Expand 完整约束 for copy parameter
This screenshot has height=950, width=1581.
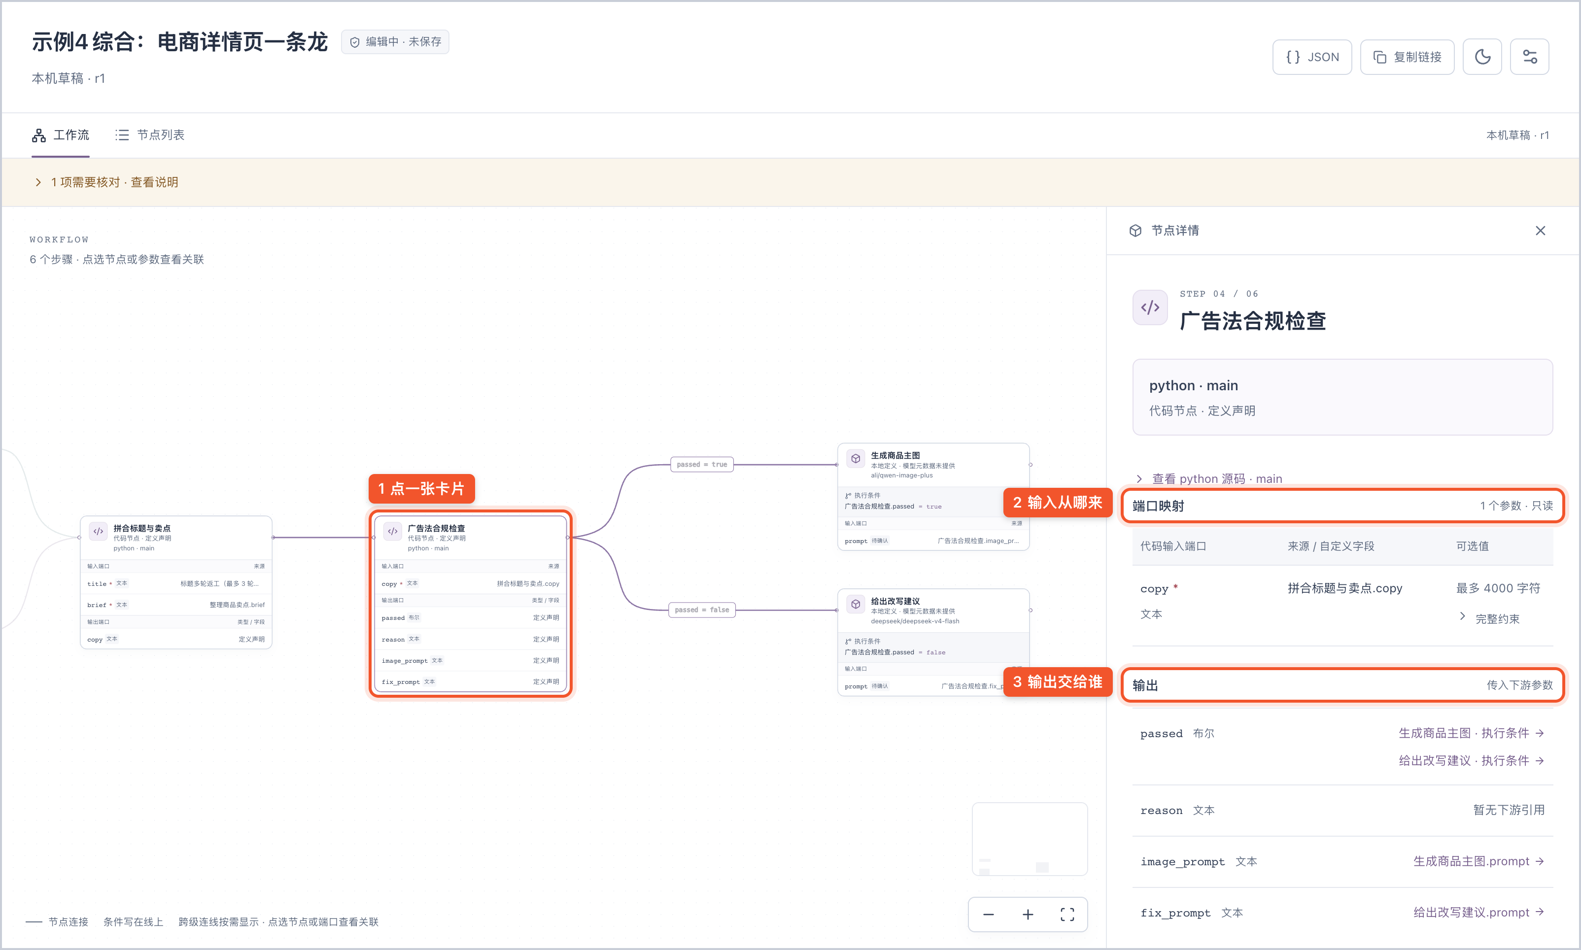coord(1489,618)
